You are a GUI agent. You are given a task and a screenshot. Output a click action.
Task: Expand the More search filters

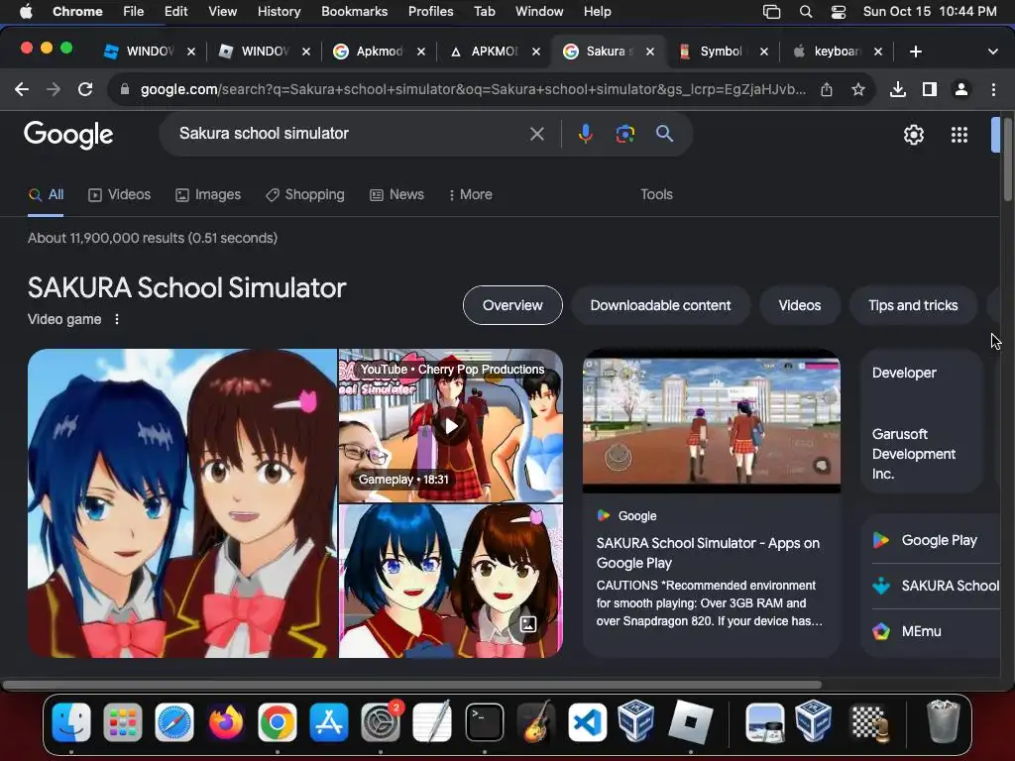tap(471, 195)
